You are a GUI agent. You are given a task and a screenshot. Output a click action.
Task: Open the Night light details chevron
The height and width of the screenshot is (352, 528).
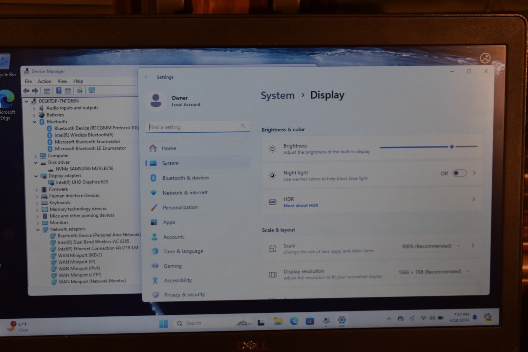point(474,173)
